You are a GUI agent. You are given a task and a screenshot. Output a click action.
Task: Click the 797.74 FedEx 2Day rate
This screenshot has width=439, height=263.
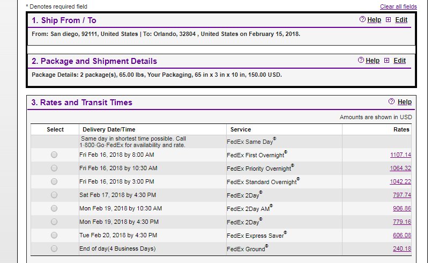pyautogui.click(x=402, y=195)
